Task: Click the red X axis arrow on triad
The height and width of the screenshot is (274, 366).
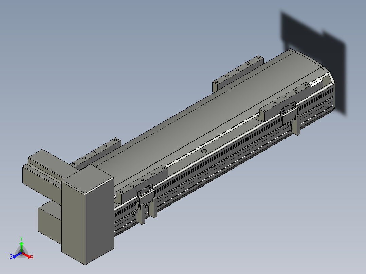Action: point(26,255)
